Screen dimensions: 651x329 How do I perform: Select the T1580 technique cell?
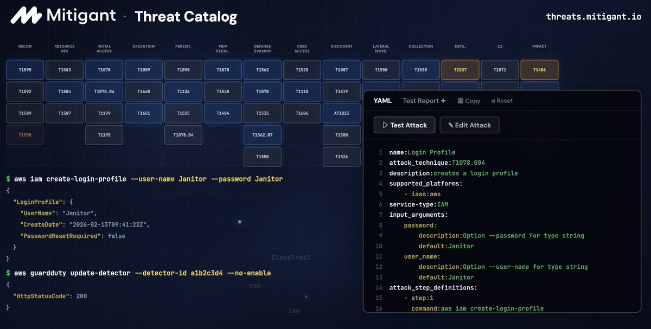coord(342,135)
